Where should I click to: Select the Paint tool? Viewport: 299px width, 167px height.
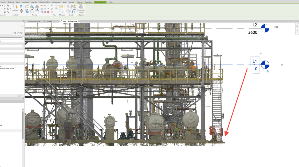(52, 9)
